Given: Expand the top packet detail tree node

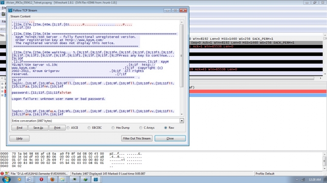Looking at the screenshot, I should point(2,84).
